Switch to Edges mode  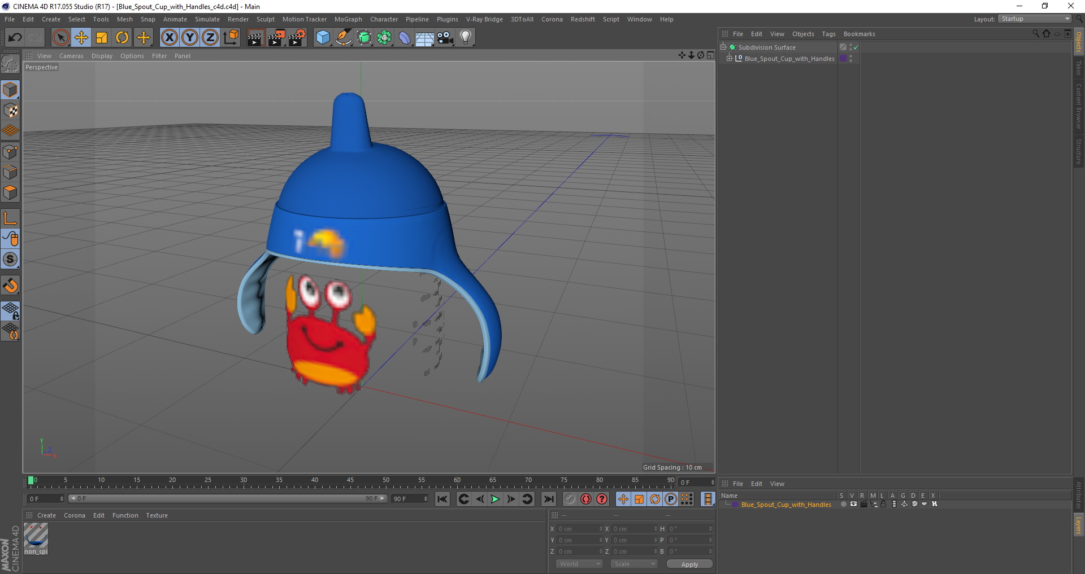11,172
